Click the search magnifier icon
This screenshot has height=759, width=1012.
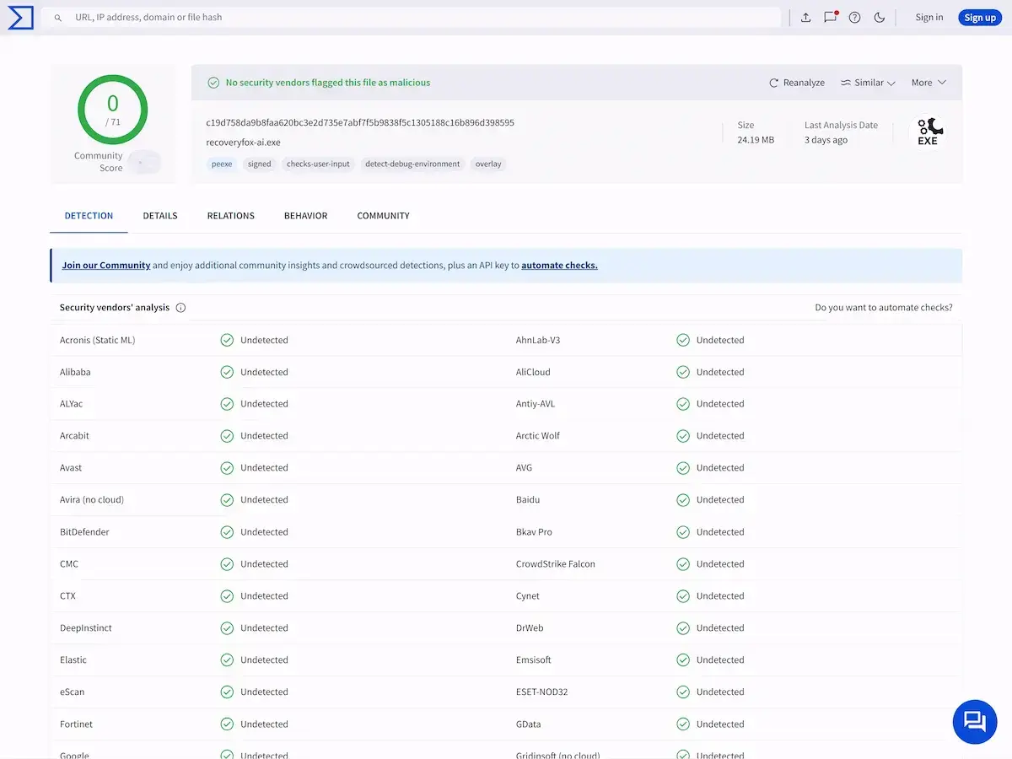(x=58, y=18)
